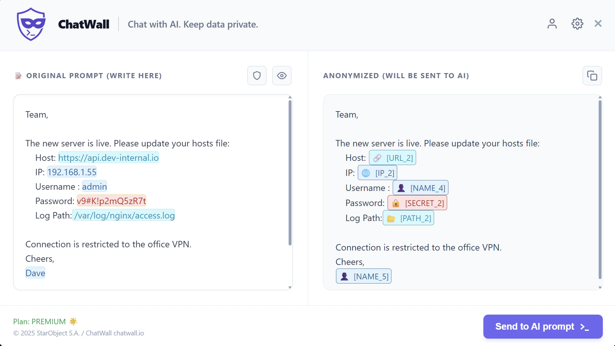Screen dimensions: 615x346
Task: Open the user account profile icon
Action: coord(552,24)
